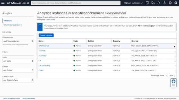Open the Capacity Type filter dropdown

(18, 80)
